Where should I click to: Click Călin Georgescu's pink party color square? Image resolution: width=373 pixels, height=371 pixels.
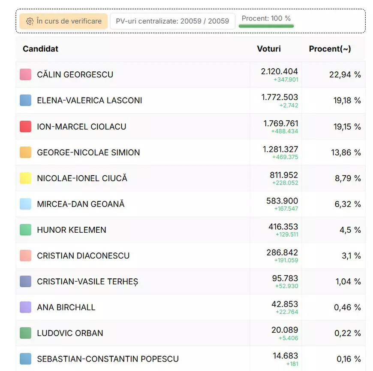pos(25,74)
